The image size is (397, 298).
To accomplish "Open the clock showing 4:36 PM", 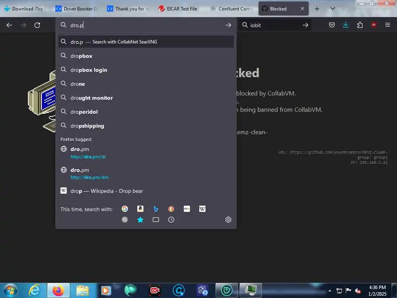I will coord(377,291).
